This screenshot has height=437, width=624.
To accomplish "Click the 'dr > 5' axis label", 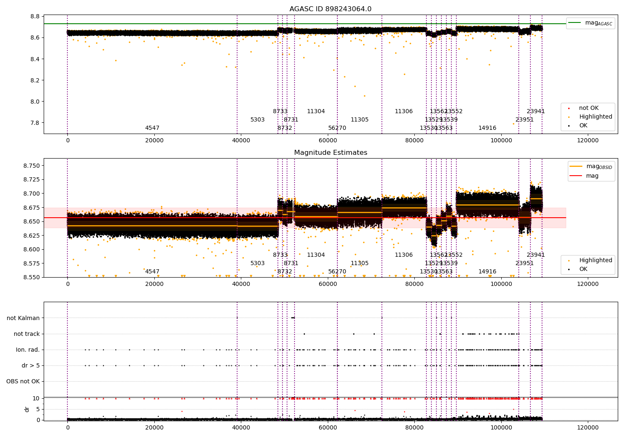I will pyautogui.click(x=31, y=366).
